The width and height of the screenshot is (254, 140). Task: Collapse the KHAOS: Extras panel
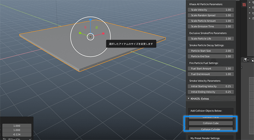click(188, 99)
